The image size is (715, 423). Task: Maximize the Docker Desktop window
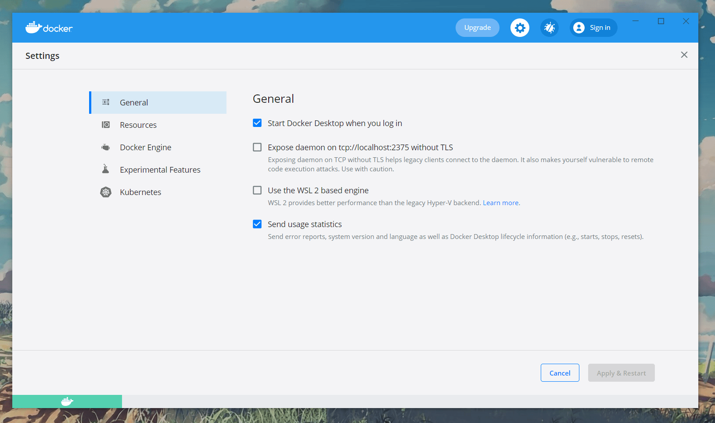[x=661, y=21]
